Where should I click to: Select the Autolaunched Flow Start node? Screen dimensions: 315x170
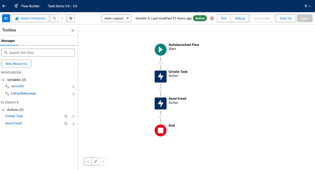pyautogui.click(x=161, y=50)
